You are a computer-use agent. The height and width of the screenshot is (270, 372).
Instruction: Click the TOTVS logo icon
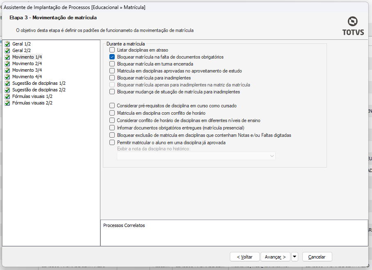coord(352,22)
